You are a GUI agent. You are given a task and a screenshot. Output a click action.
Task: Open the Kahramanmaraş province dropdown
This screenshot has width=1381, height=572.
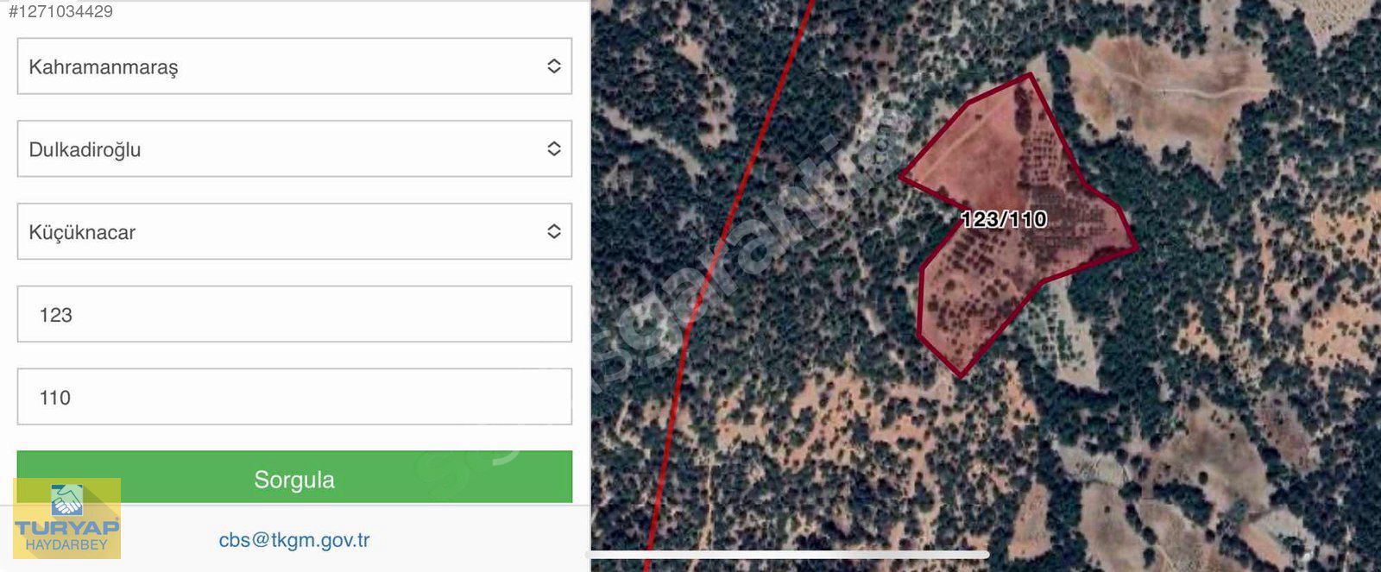(x=294, y=66)
